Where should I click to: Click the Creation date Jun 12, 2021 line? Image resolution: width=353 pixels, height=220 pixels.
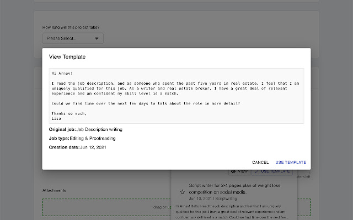(77, 147)
